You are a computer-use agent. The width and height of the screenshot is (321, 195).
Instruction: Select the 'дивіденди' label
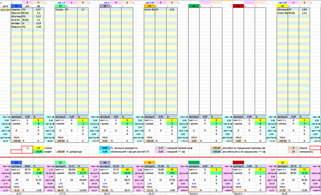76,152
